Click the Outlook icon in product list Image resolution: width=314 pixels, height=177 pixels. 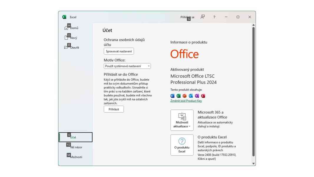[x=191, y=96]
